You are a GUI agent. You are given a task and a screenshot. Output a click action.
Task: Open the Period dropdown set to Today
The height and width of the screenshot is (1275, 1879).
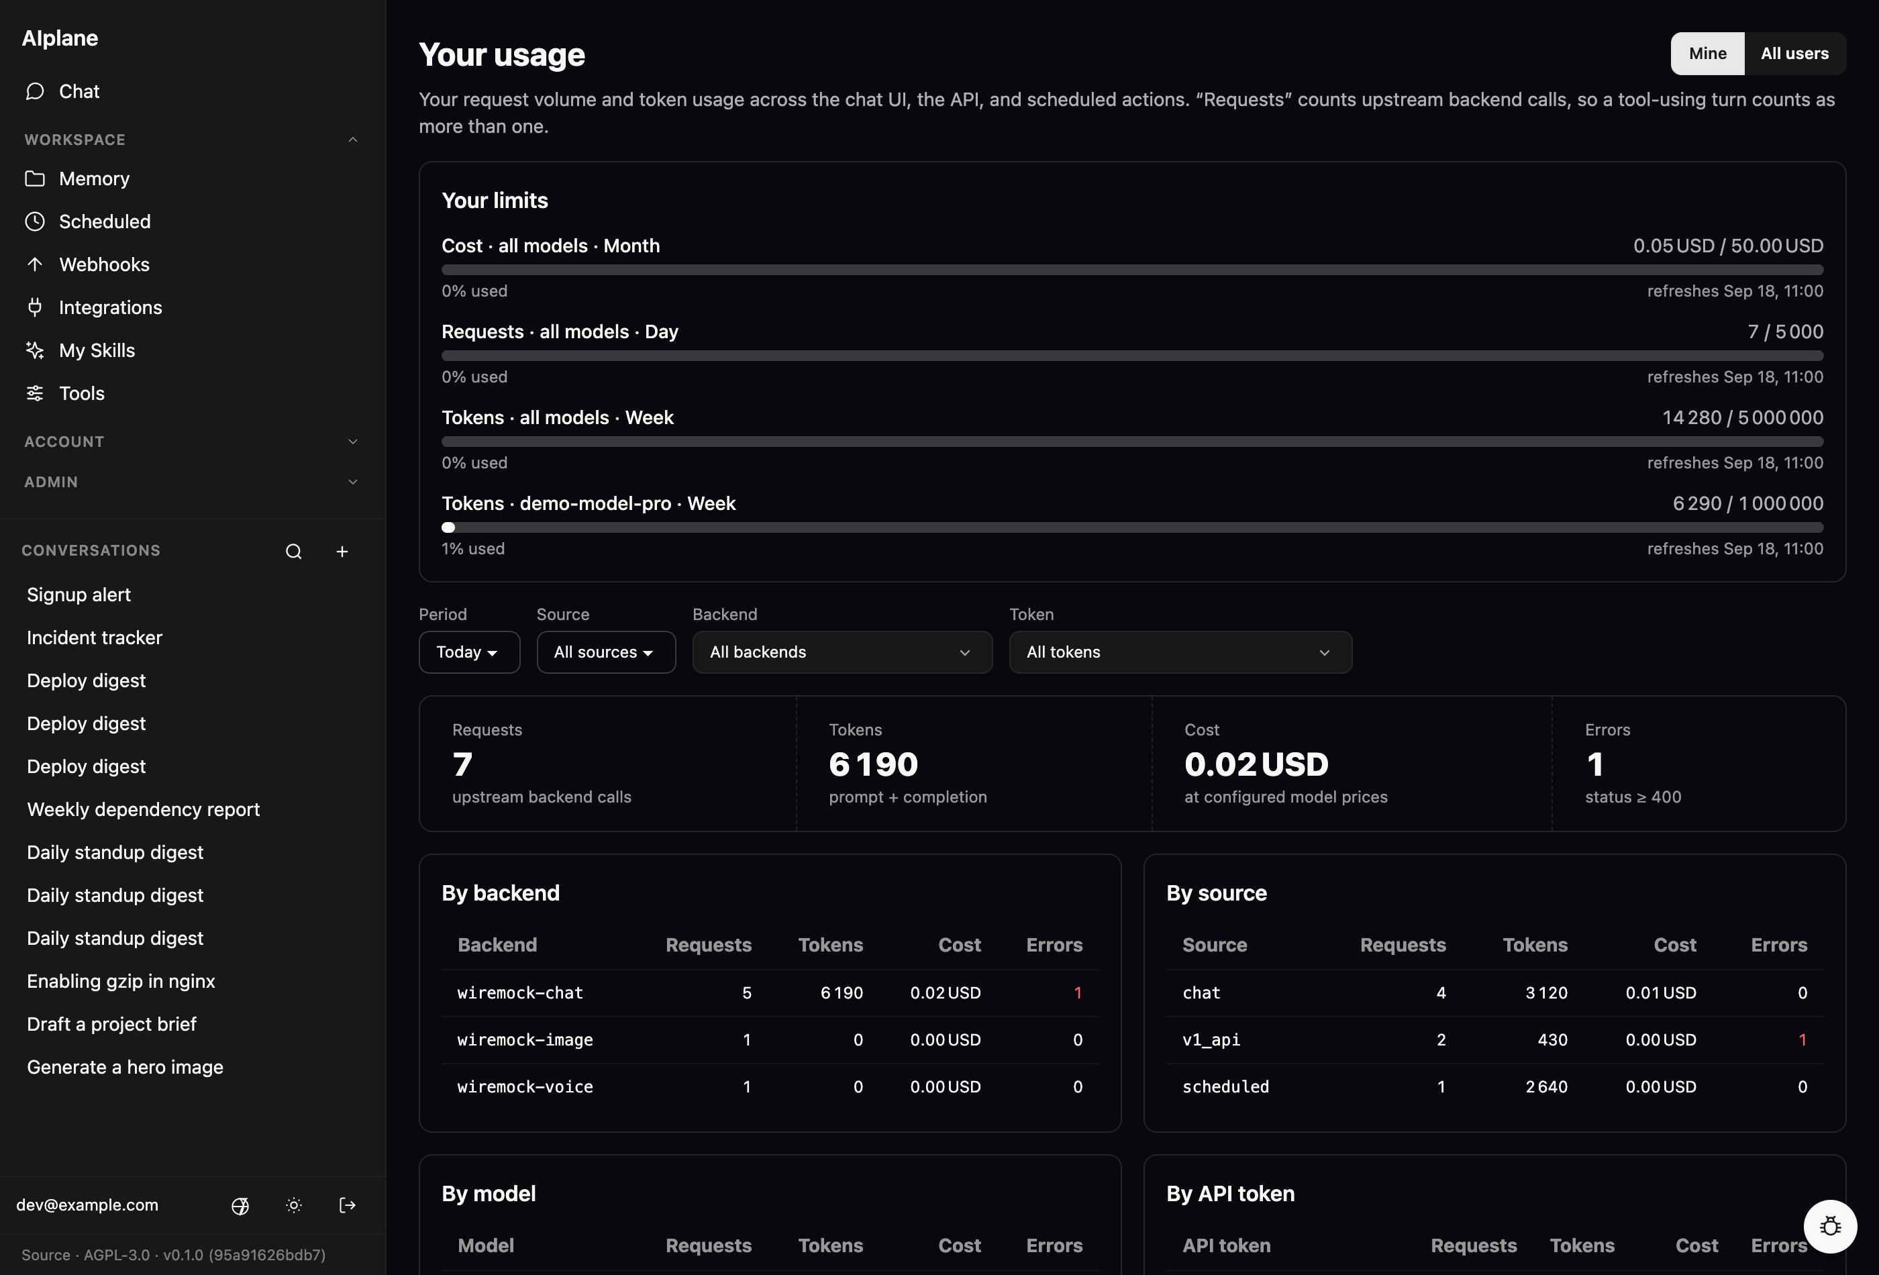469,652
